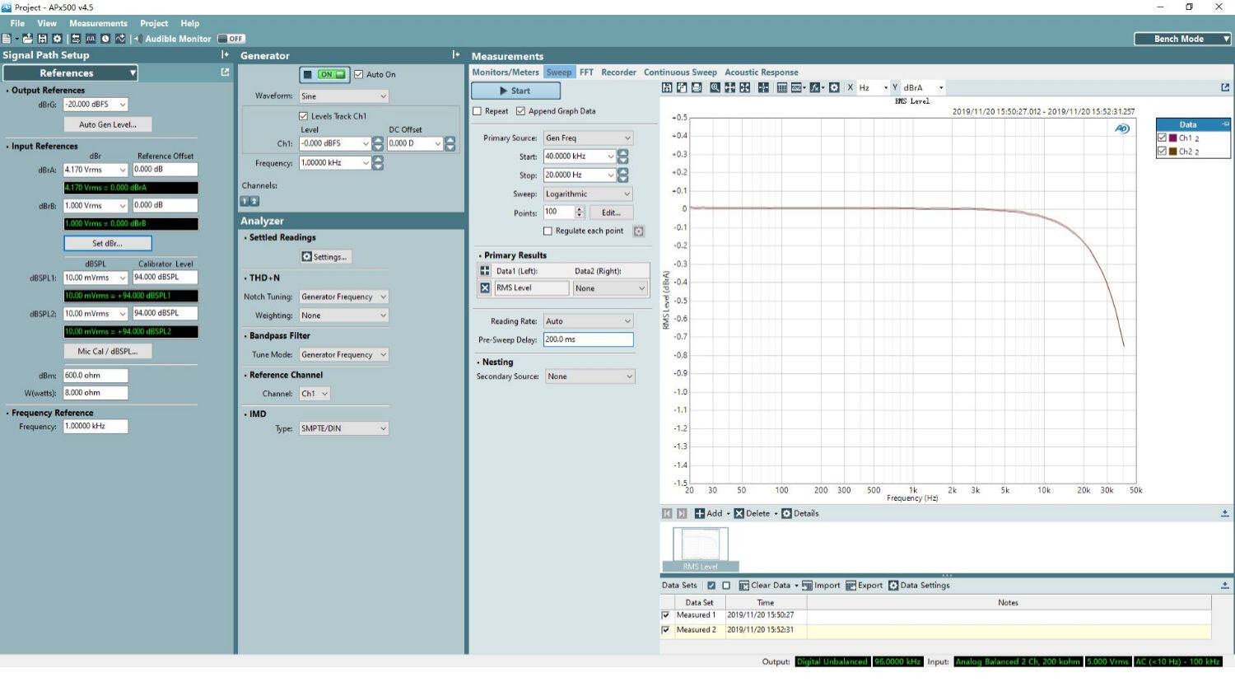The width and height of the screenshot is (1235, 687).
Task: Open the Measurements menu
Action: [x=98, y=23]
